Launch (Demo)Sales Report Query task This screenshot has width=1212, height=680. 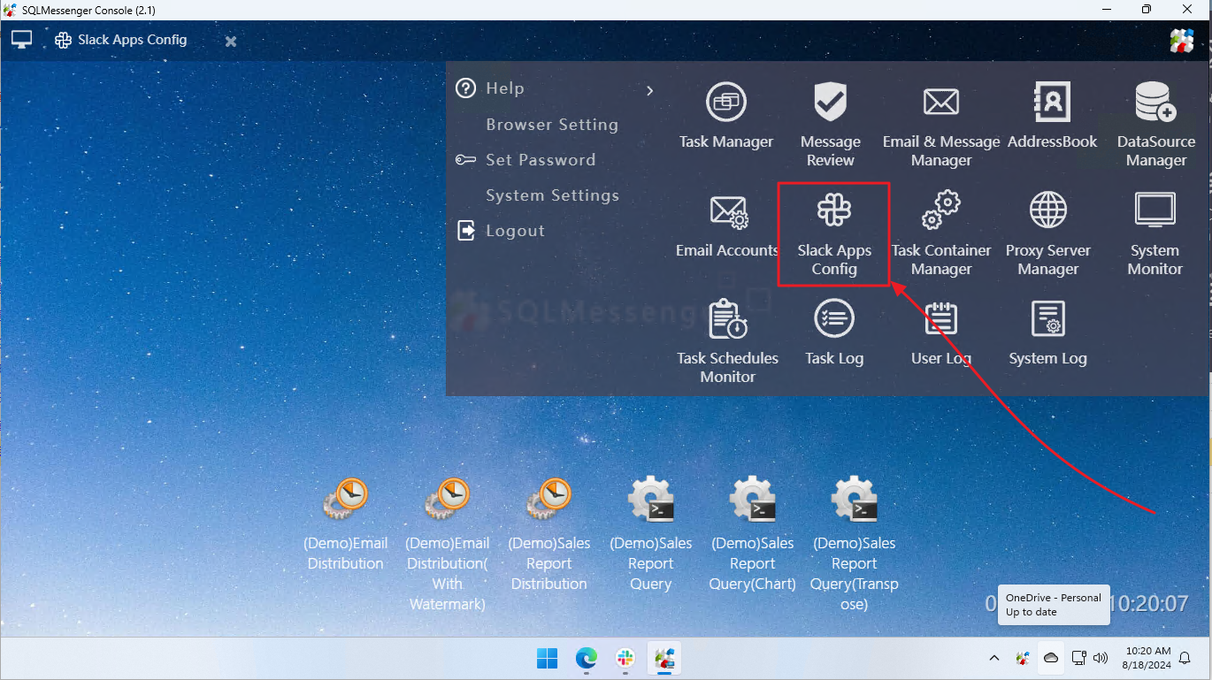point(651,535)
